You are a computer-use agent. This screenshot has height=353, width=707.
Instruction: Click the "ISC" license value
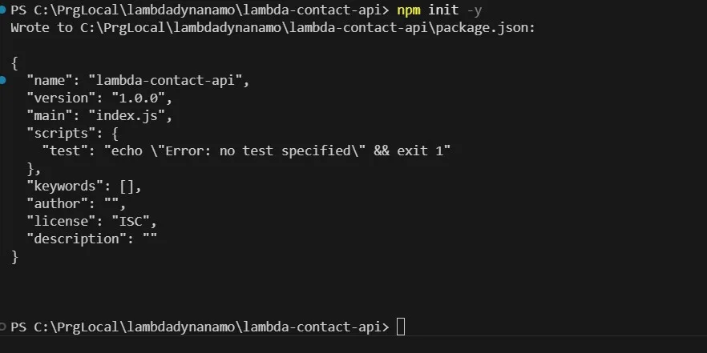[126, 221]
